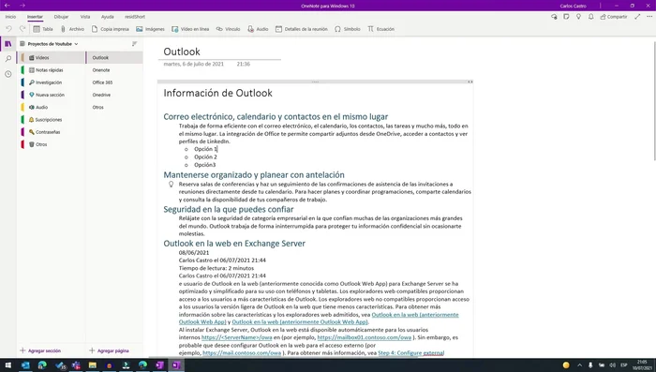Select the Nueva sección section
Image resolution: width=656 pixels, height=372 pixels.
point(51,95)
